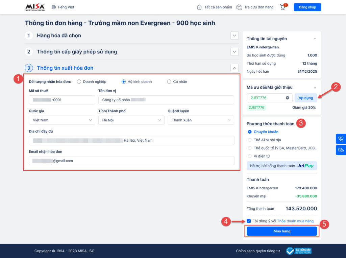Open the shopping cart icon
Screen dimensions: 346x258
283,7
